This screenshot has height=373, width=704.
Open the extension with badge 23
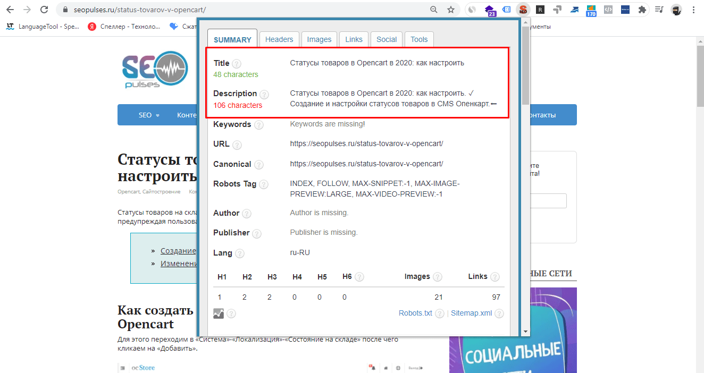(x=490, y=10)
